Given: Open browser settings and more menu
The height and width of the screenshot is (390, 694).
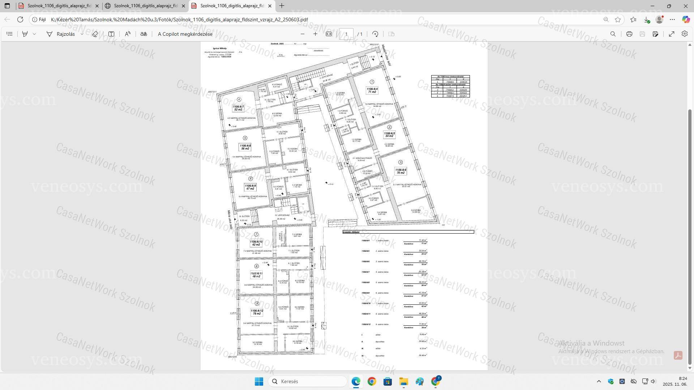Looking at the screenshot, I should (x=672, y=19).
